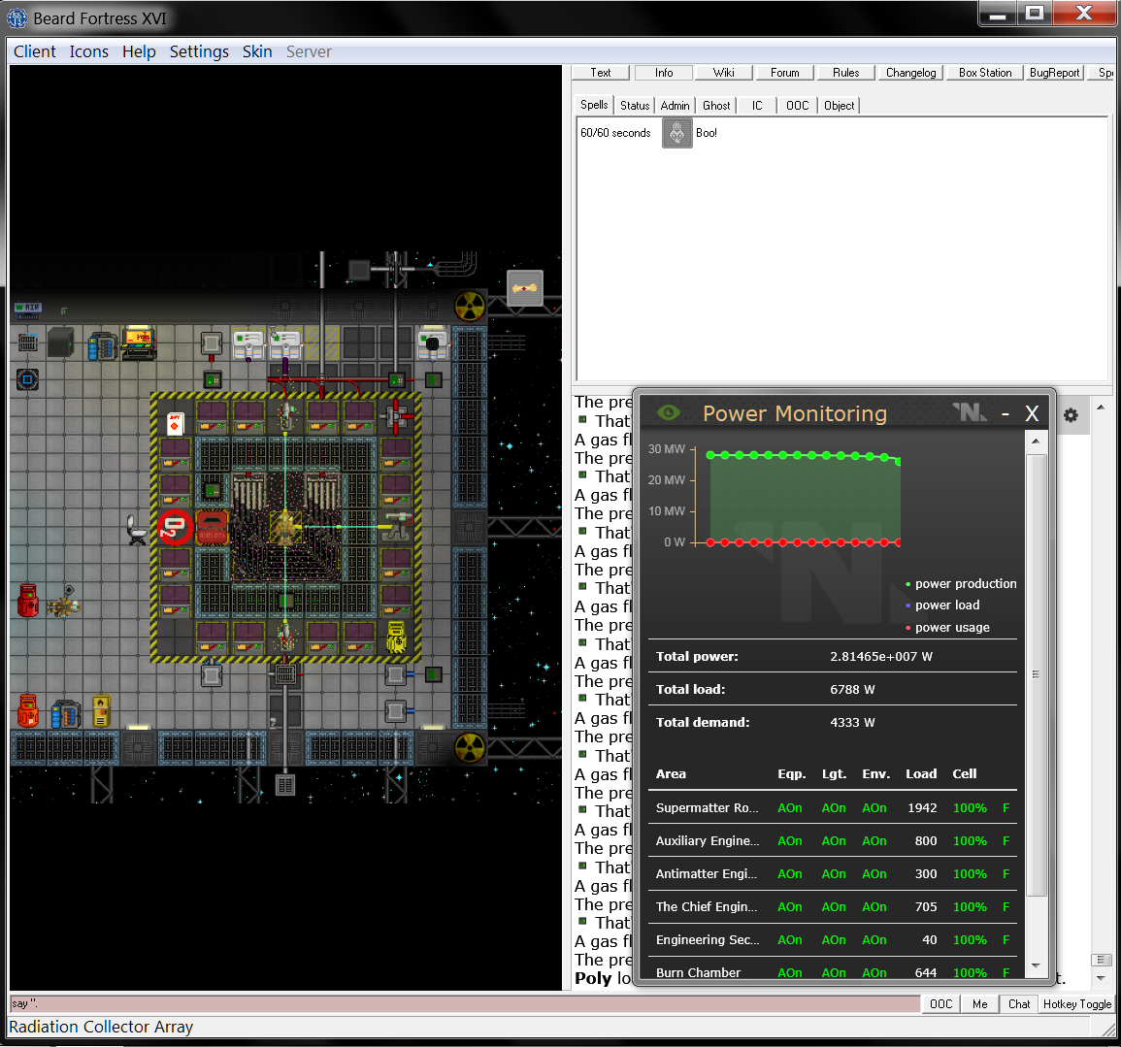Click the red pipe valve in the chamber's top-right corner
1121x1047 pixels.
(396, 416)
